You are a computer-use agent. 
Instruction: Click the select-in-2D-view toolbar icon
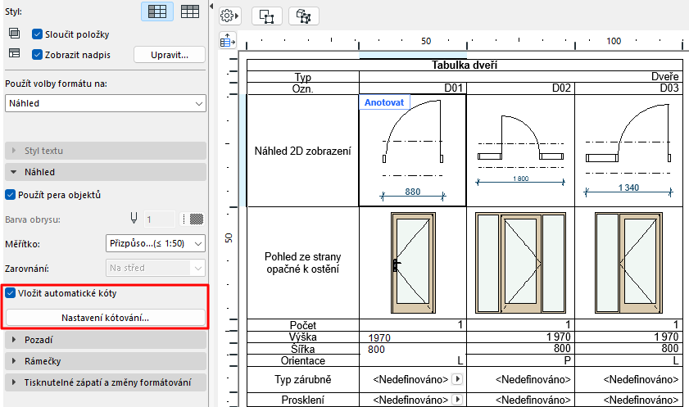coord(266,16)
